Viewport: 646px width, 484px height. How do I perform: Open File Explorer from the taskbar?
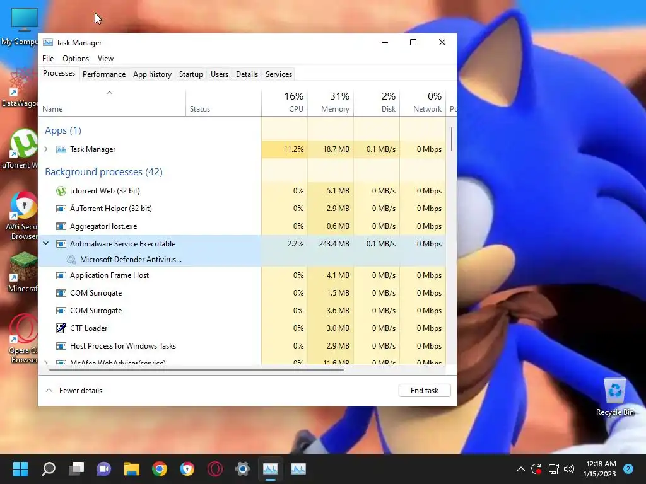point(132,469)
